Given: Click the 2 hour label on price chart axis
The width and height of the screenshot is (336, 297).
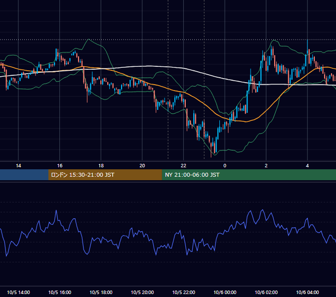Looking at the screenshot, I should tap(266, 166).
